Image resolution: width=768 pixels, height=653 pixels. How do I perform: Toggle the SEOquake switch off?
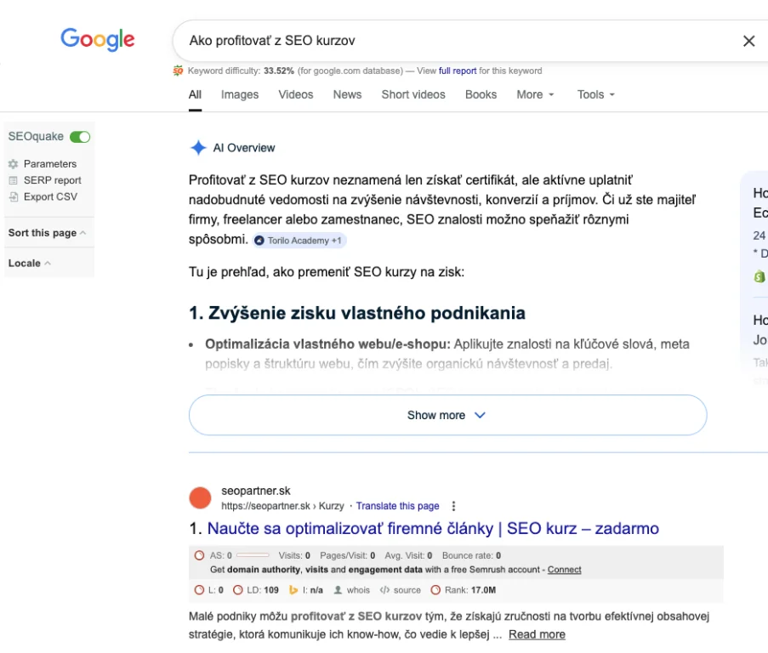pyautogui.click(x=80, y=137)
